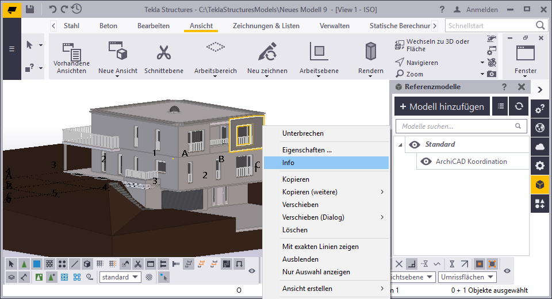Toggle the scissors cuts selection switch
The image size is (552, 299).
(137, 264)
